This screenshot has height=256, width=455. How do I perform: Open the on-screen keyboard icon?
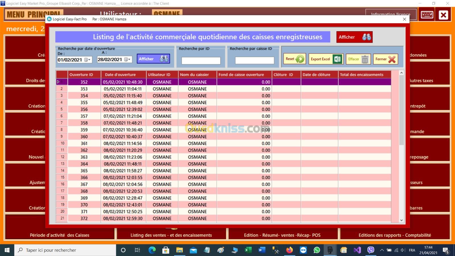[x=427, y=15]
